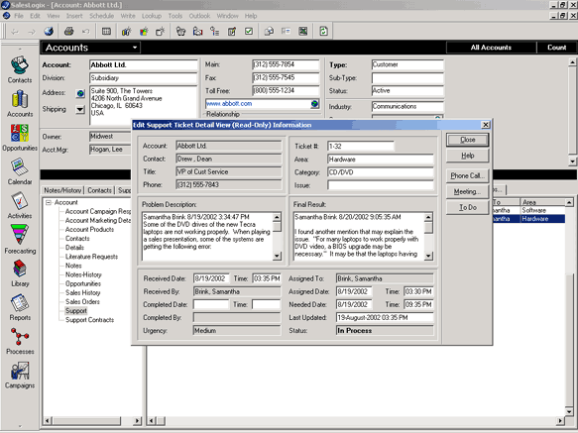Open the Edit menu

pos(35,16)
